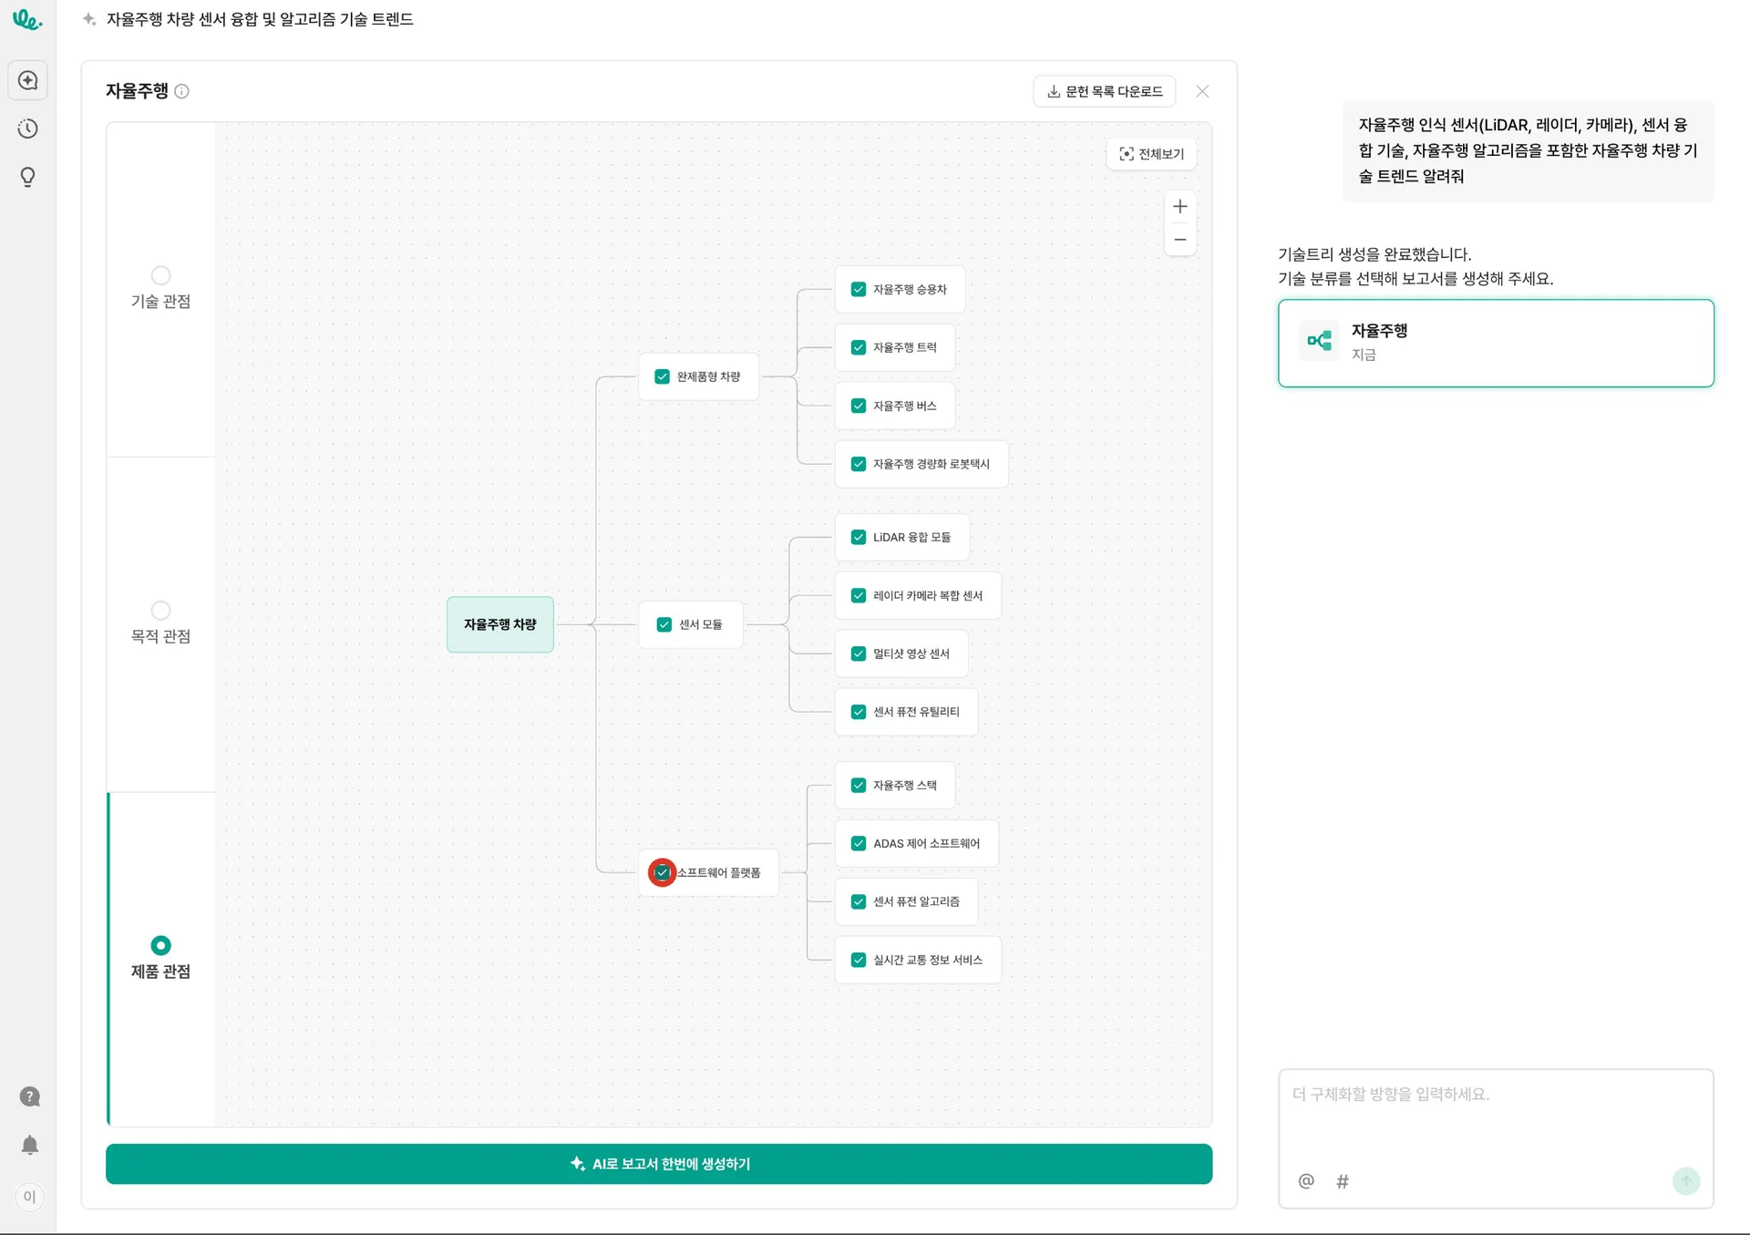Uncheck the 센서 모듈 checkbox
The image size is (1750, 1235).
664,624
